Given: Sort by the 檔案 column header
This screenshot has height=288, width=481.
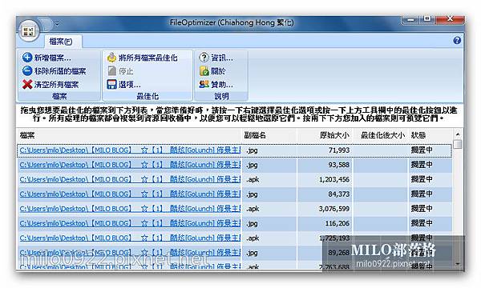Looking at the screenshot, I should pyautogui.click(x=129, y=135).
